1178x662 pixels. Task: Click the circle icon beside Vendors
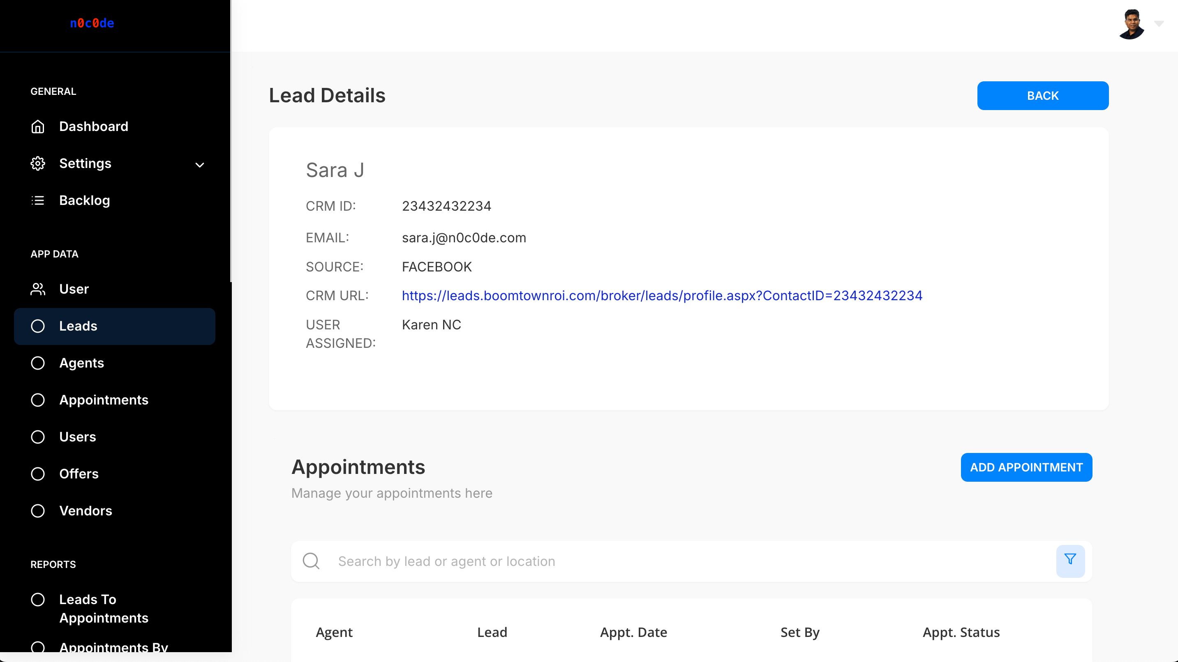[x=37, y=511]
